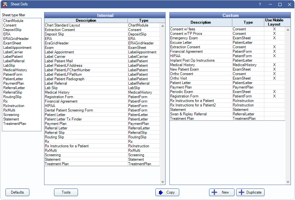Toggle mobile layout X for Emergency Exam
295x200 pixels.
pyautogui.click(x=274, y=38)
